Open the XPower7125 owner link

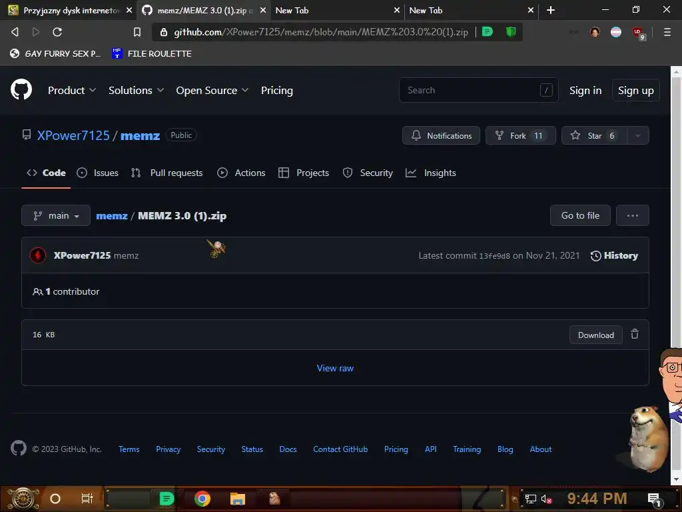(73, 135)
